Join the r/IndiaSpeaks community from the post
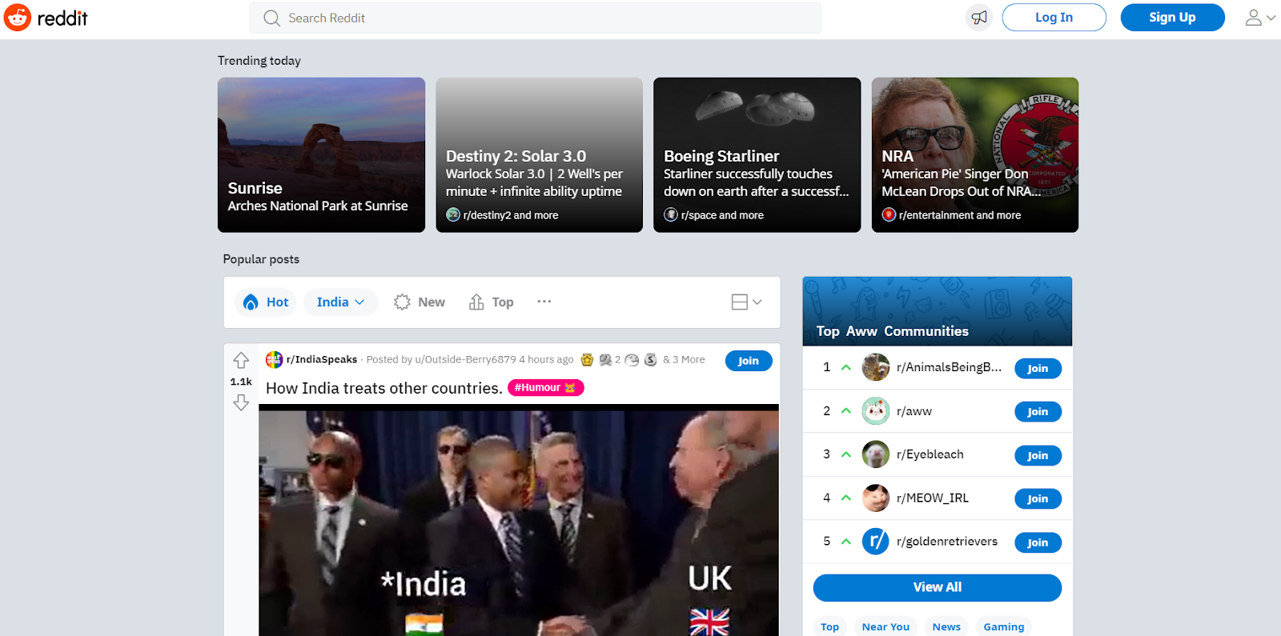 (x=749, y=361)
